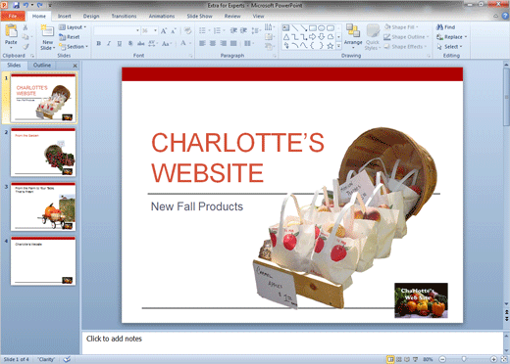Switch to the Outline pane tab
Viewport: 510px width, 364px height.
[x=42, y=65]
